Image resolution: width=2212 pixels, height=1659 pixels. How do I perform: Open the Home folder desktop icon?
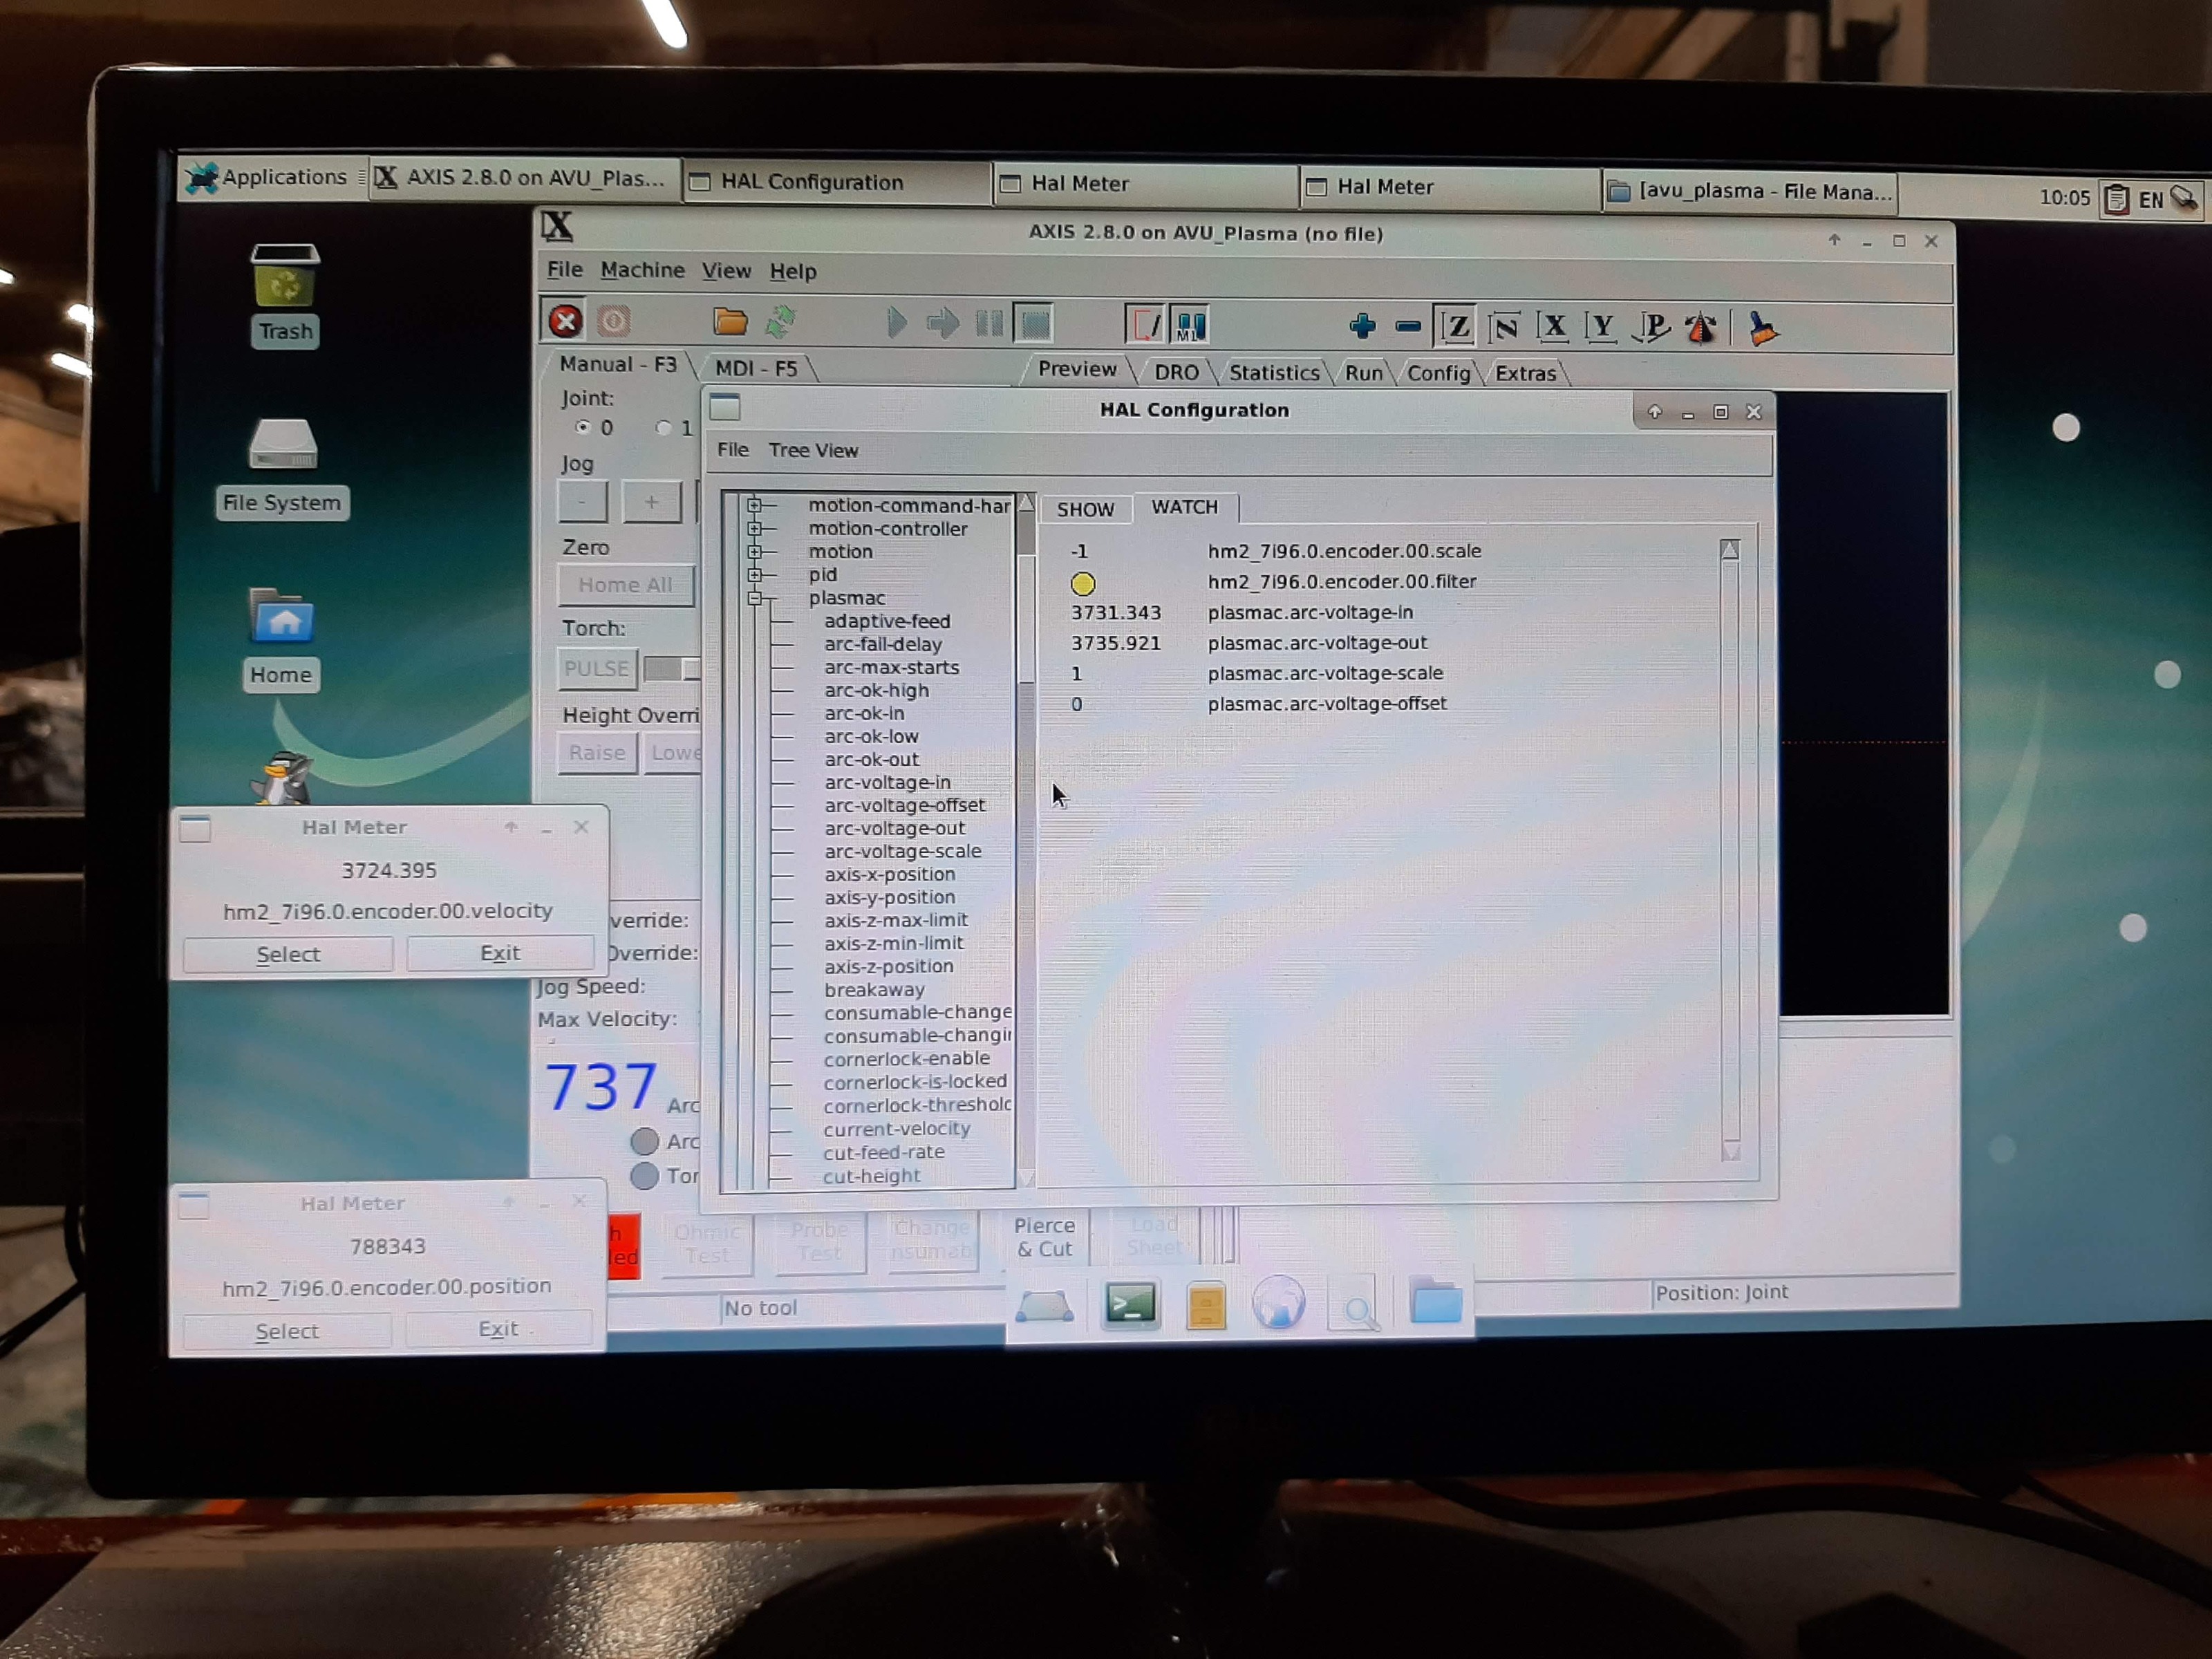coord(282,639)
